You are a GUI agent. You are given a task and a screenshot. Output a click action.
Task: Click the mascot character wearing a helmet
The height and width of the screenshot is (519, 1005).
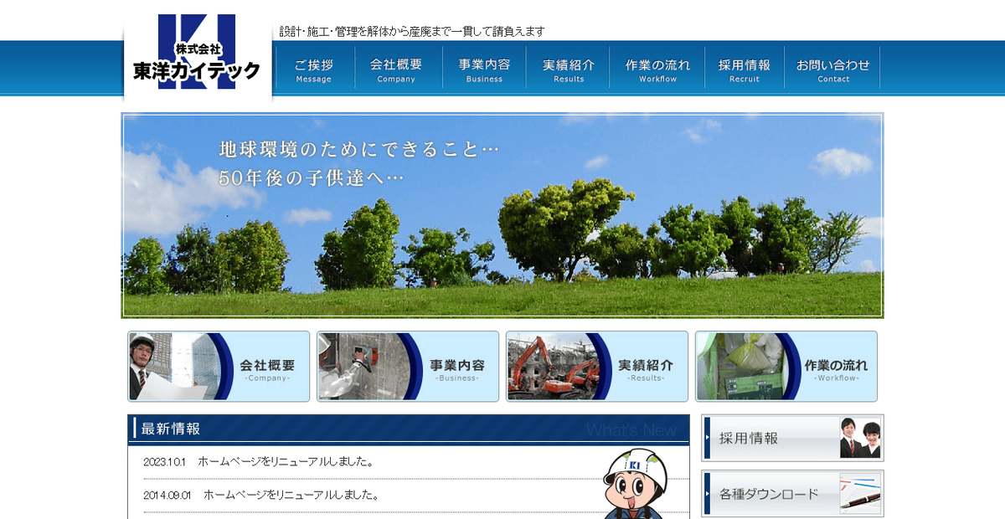633,486
